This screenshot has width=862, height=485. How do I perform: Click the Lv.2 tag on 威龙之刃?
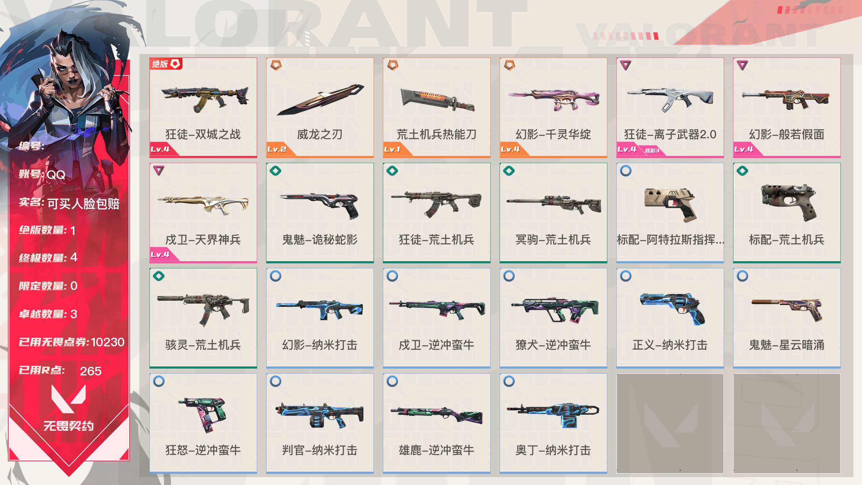click(277, 149)
